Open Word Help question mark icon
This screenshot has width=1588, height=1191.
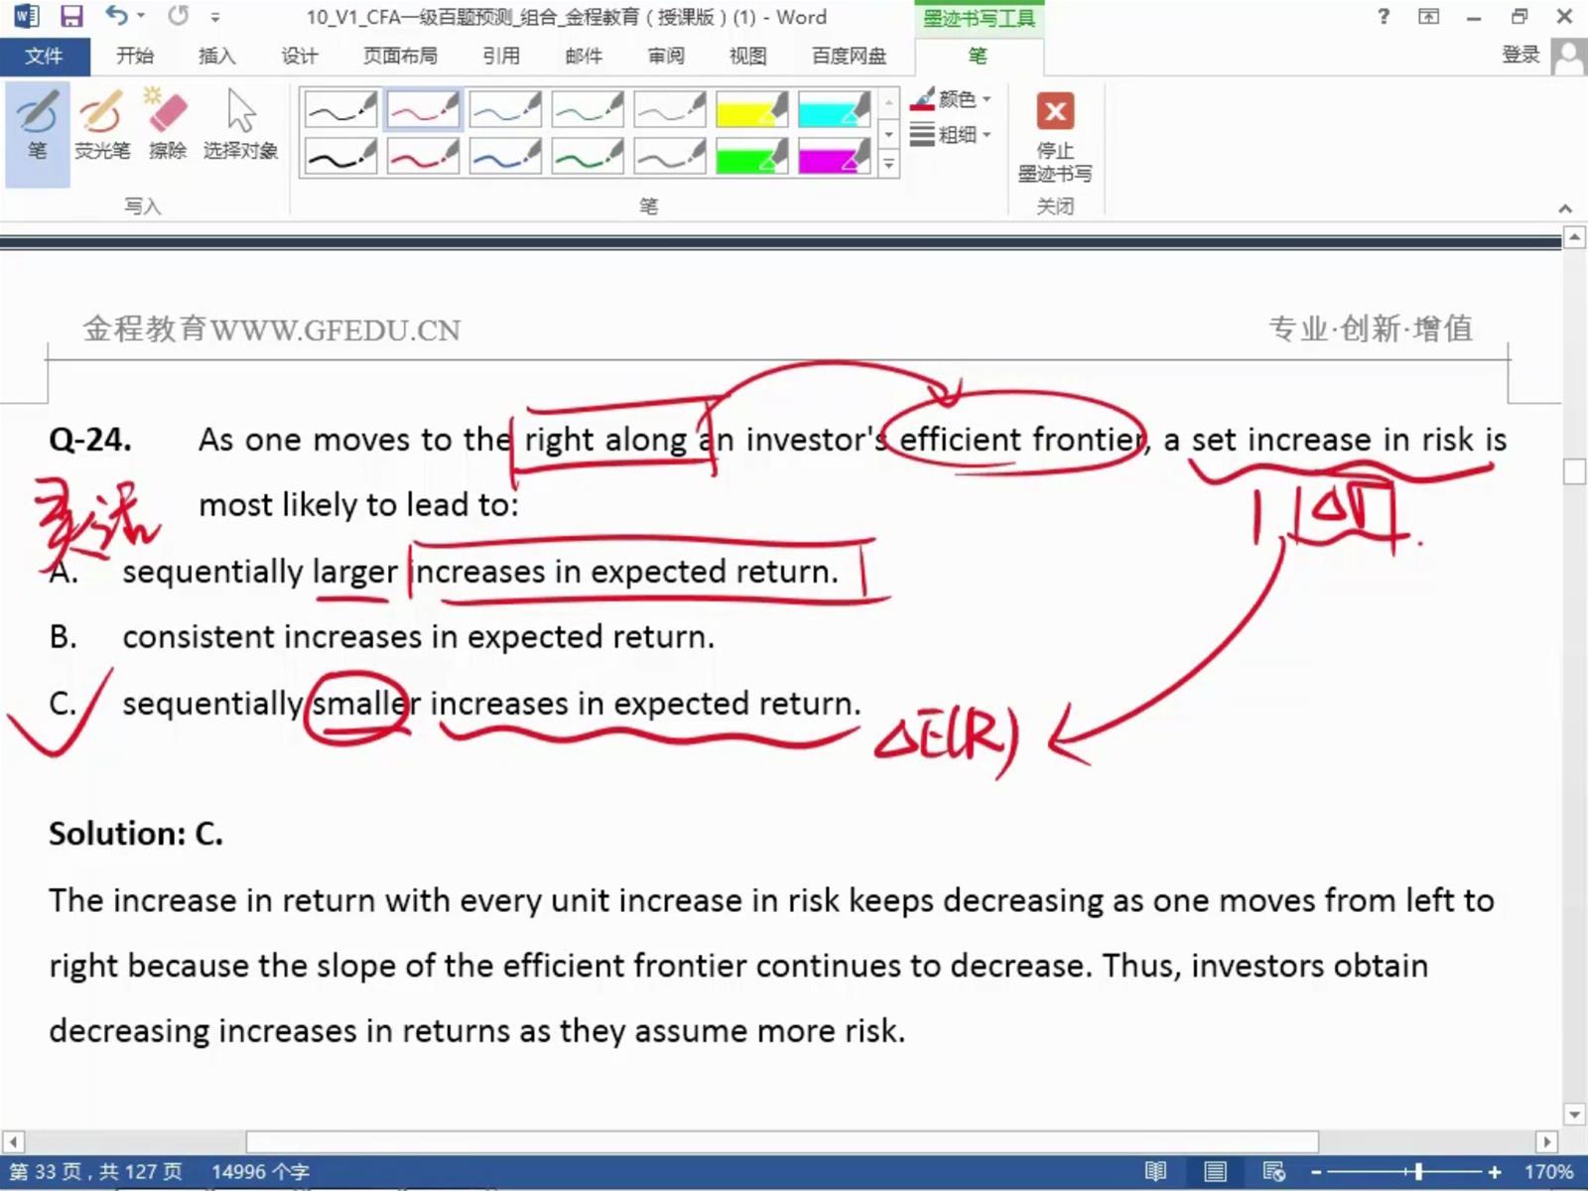click(1384, 17)
